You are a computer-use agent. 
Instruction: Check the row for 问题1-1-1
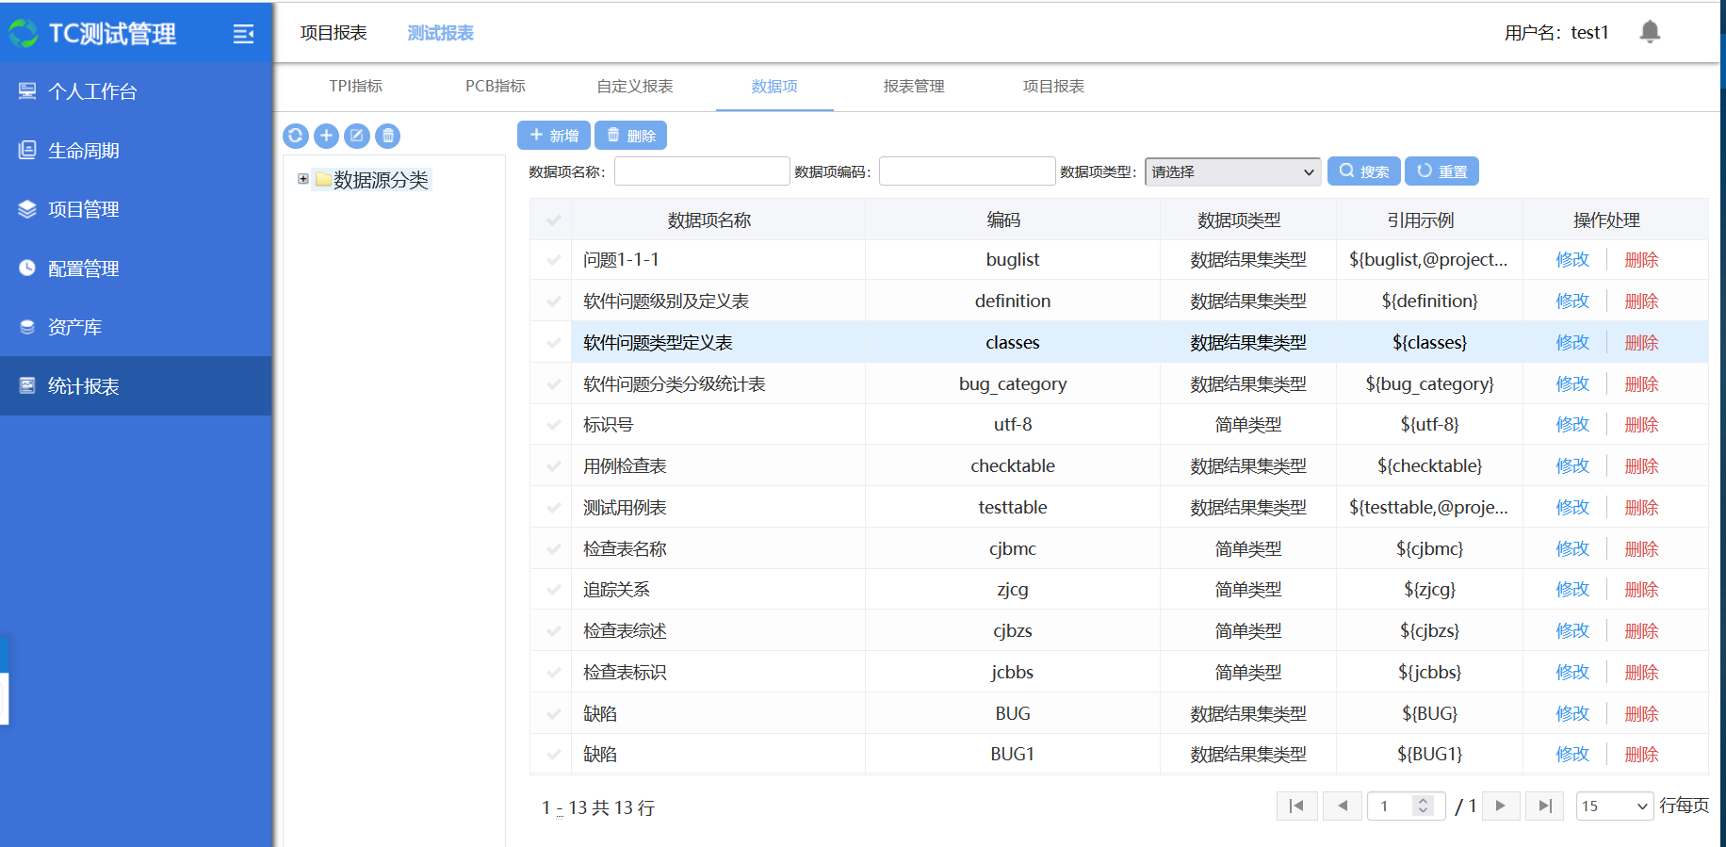point(553,260)
